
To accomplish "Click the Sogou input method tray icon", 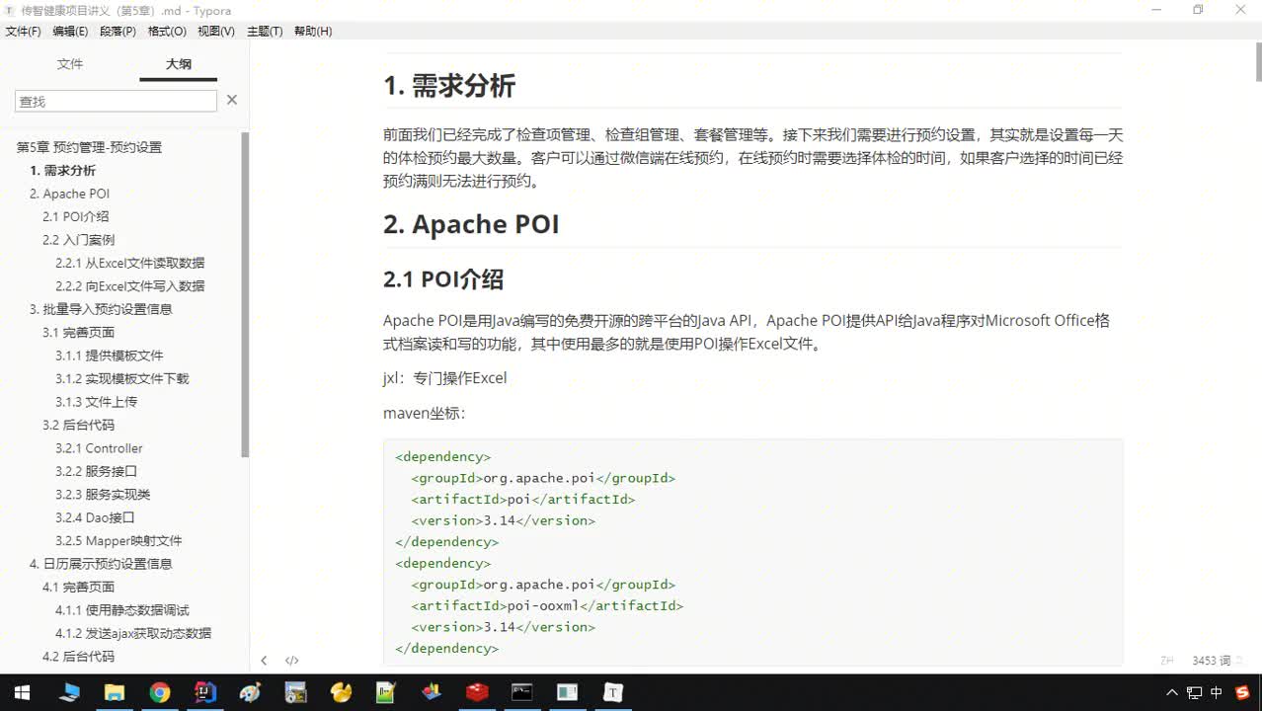I will click(x=1241, y=692).
